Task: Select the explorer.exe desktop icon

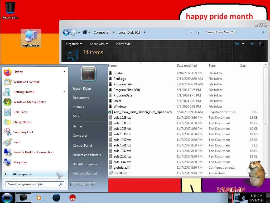Action: [x=31, y=38]
